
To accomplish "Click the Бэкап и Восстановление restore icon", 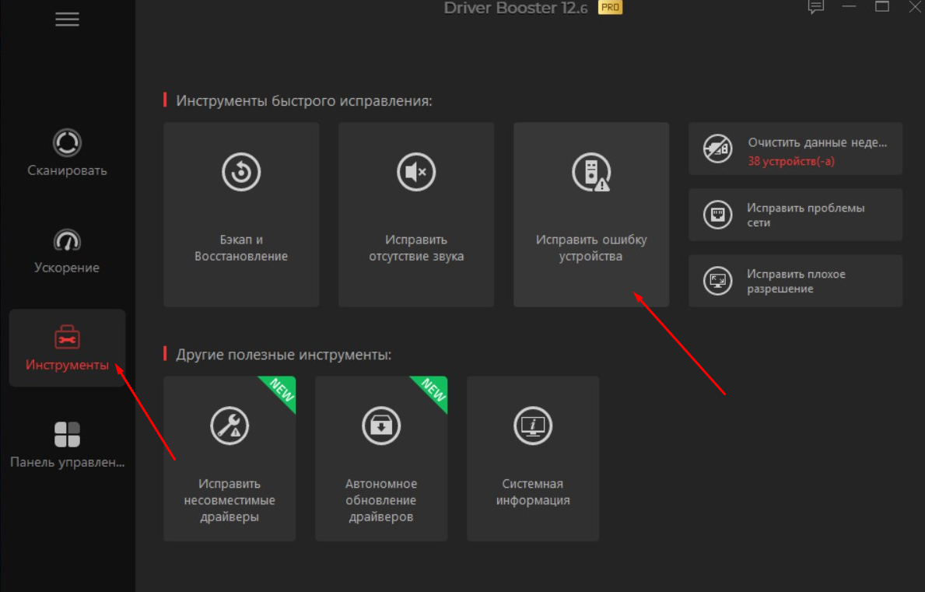I will (241, 172).
